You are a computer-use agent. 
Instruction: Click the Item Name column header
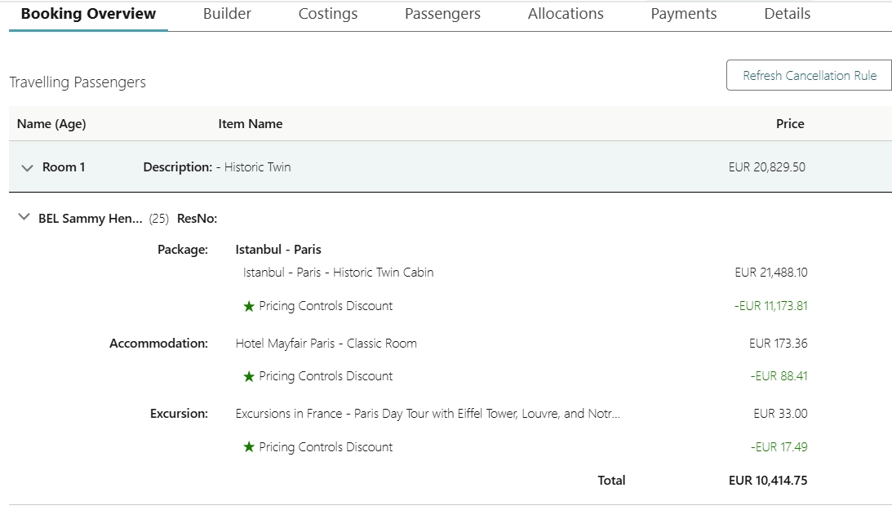[251, 124]
